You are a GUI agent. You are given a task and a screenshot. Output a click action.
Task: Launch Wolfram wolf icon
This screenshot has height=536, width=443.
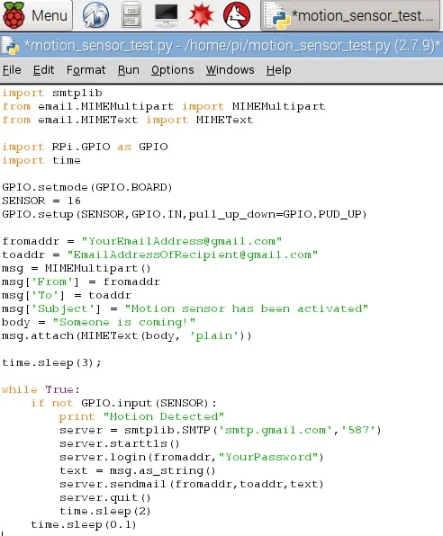tap(237, 15)
